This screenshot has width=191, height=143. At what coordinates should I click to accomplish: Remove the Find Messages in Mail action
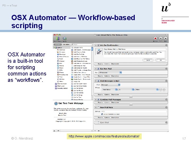166,81
